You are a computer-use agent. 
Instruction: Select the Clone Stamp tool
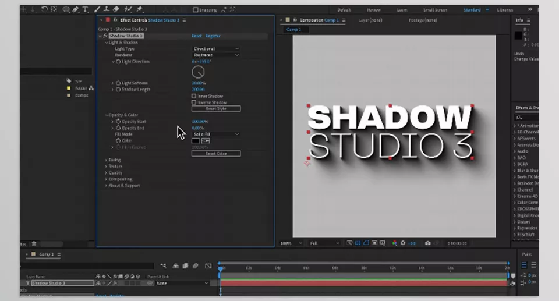click(106, 10)
